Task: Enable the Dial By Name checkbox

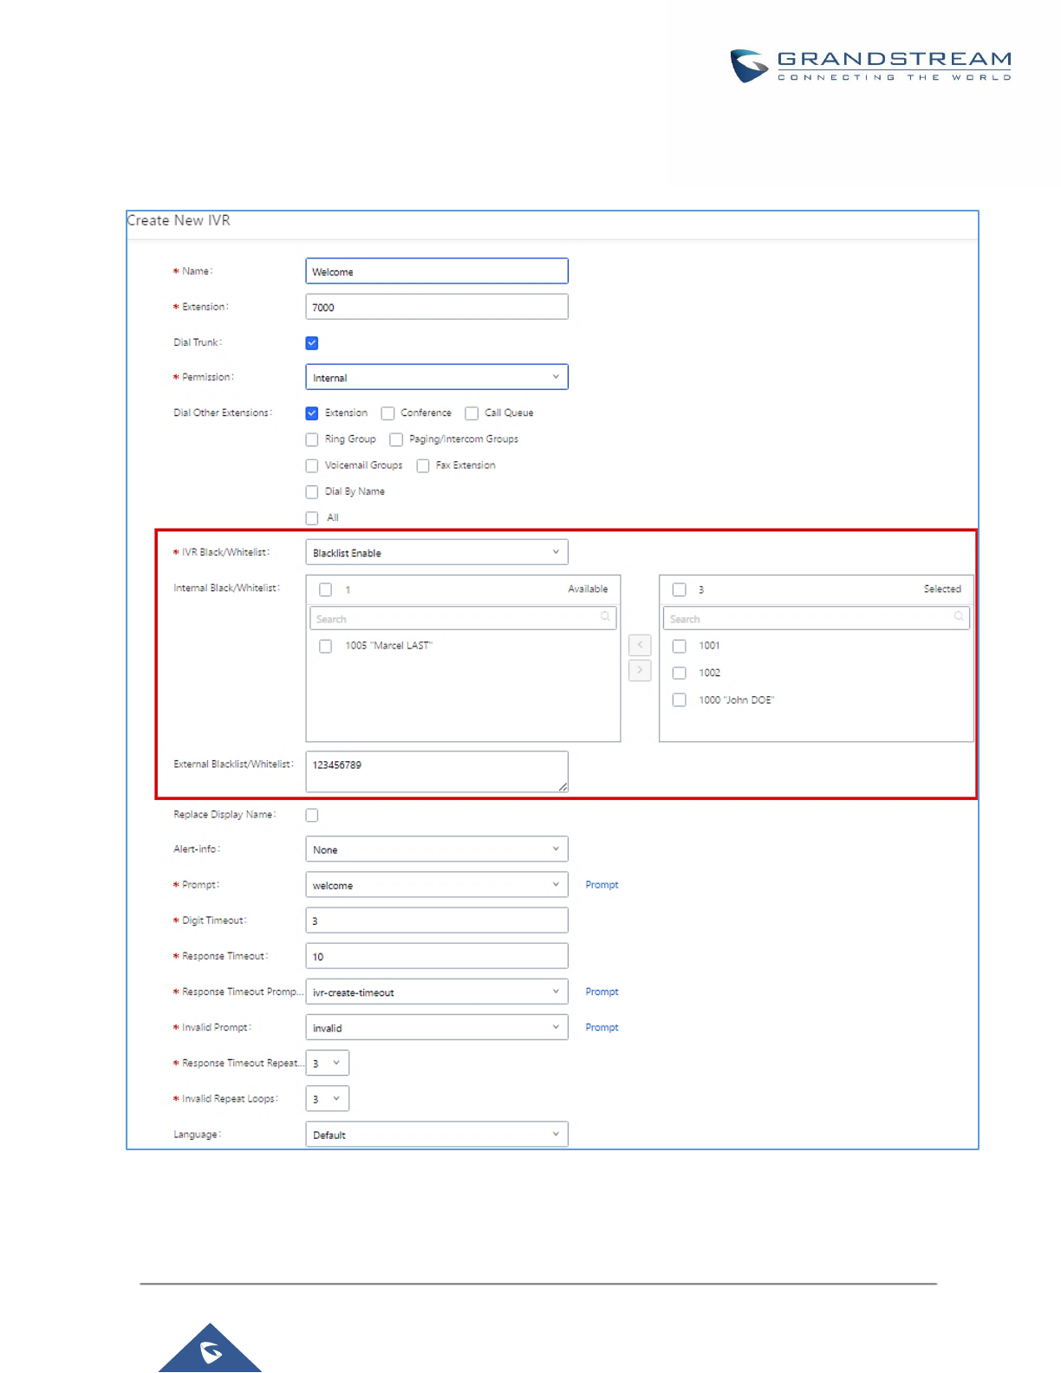Action: click(312, 491)
